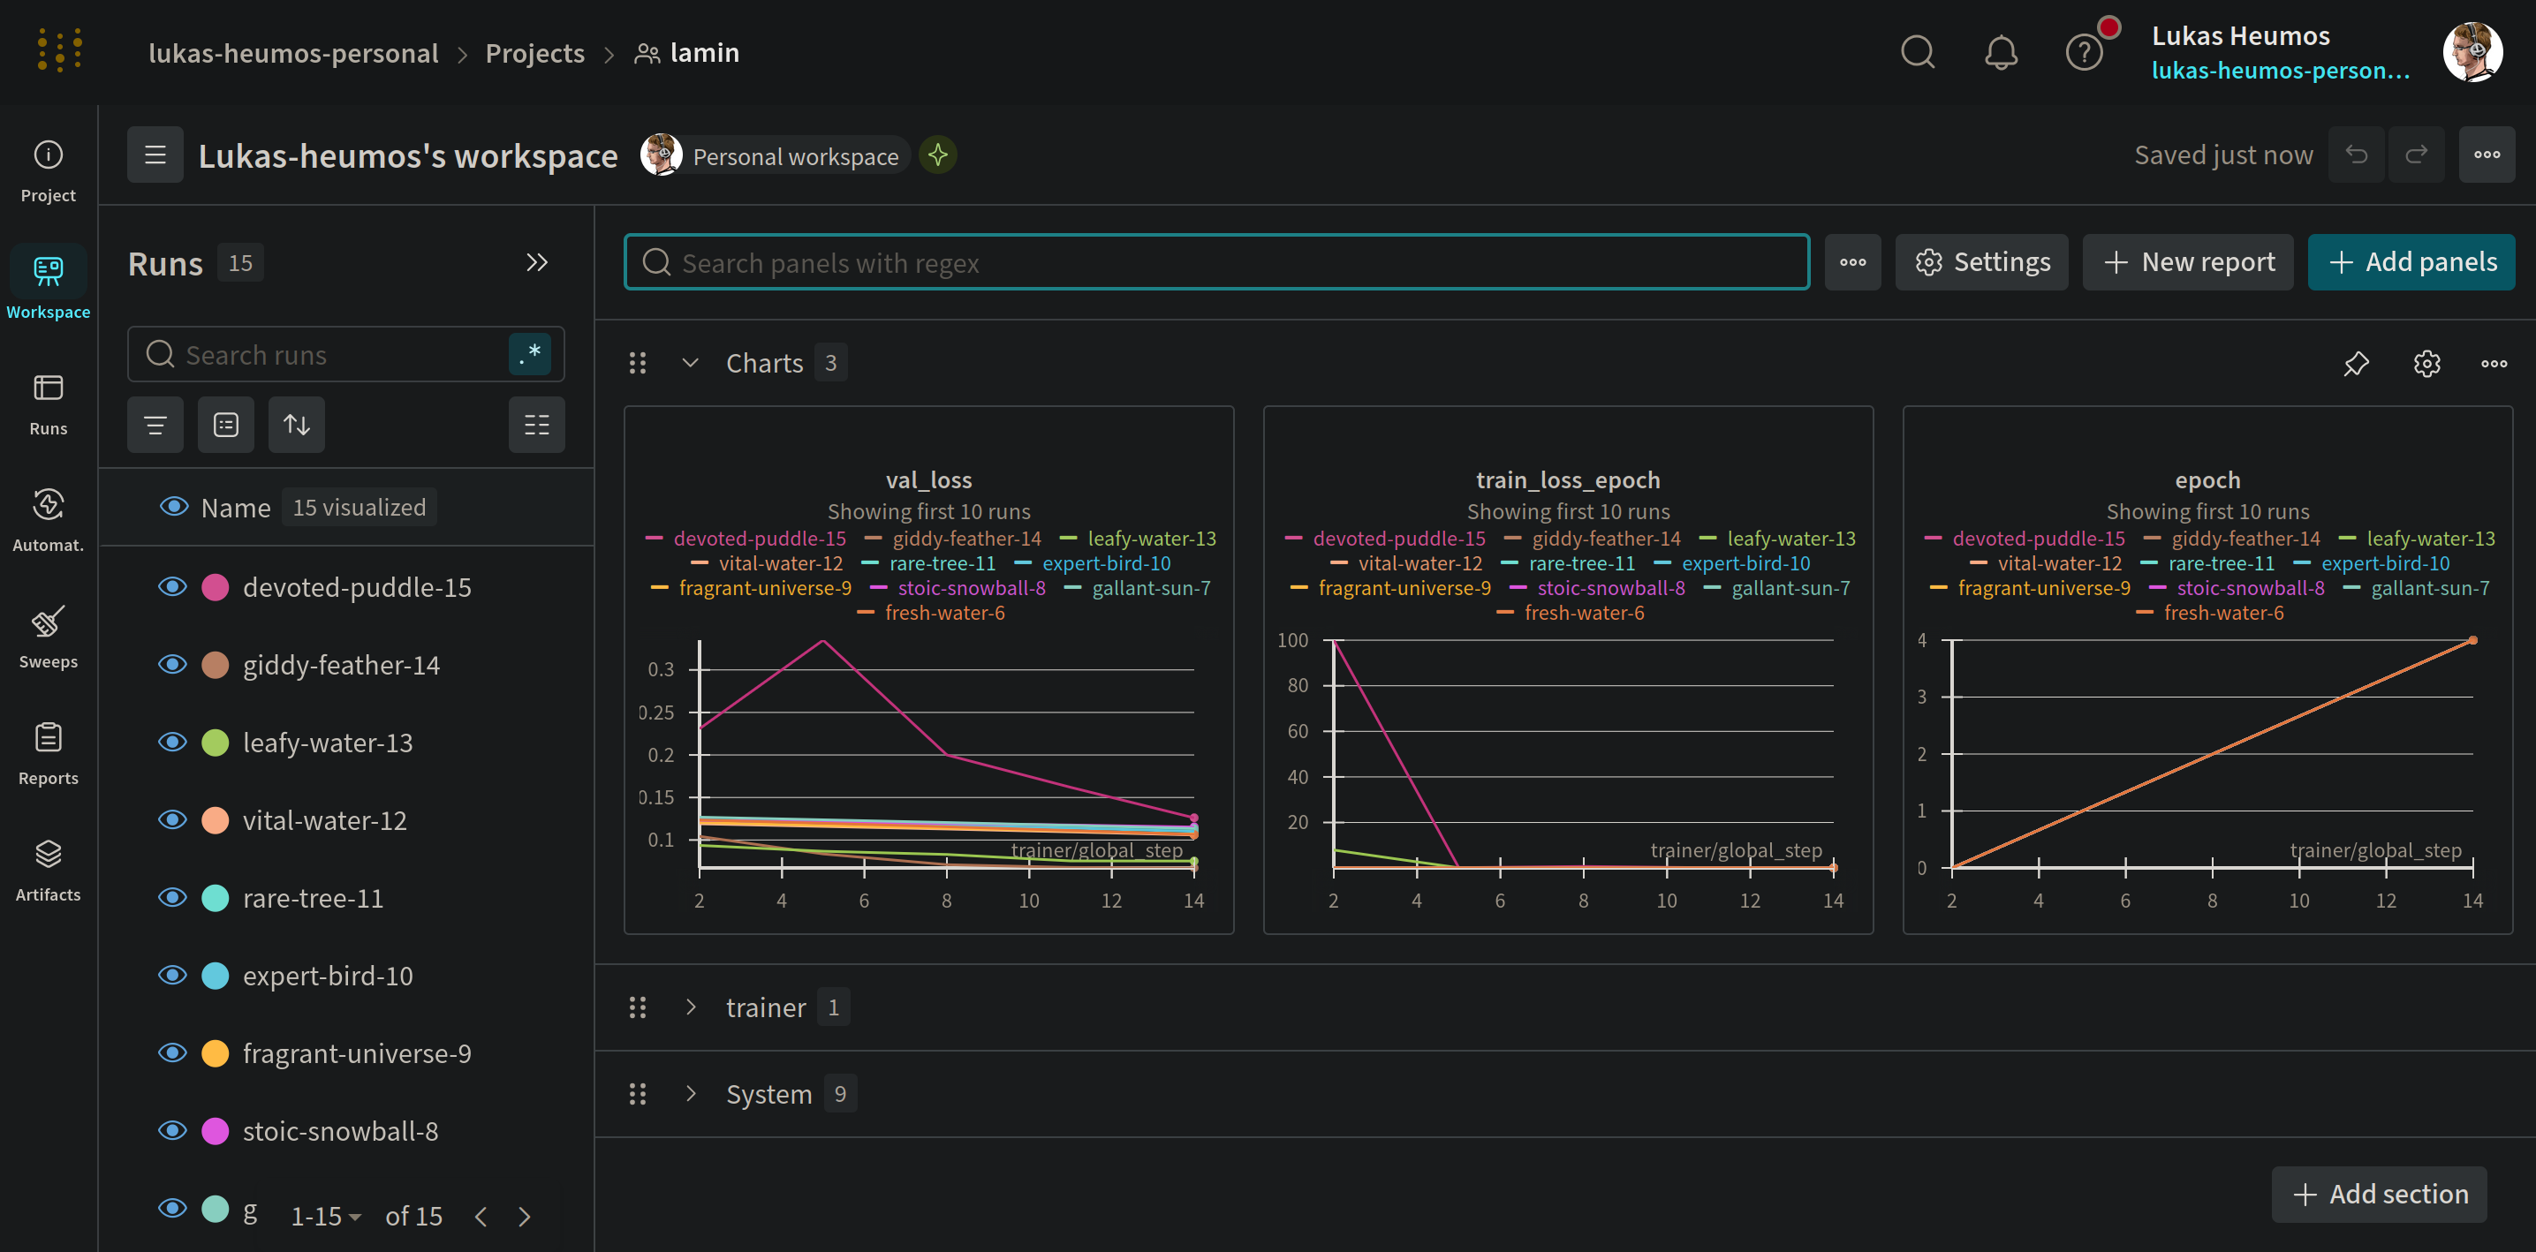Open the notifications bell
Screen dimensions: 2536x1252
(x=2000, y=52)
